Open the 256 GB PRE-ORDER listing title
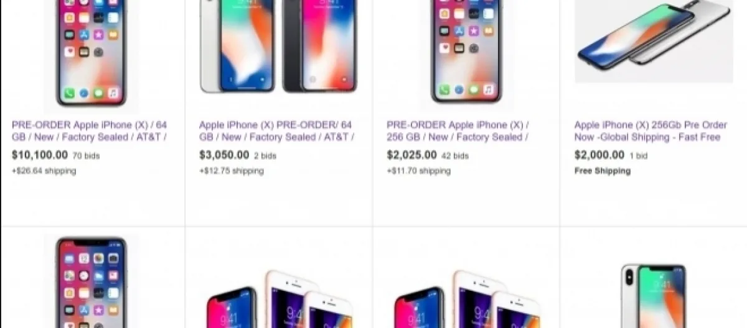The width and height of the screenshot is (747, 328). click(458, 130)
